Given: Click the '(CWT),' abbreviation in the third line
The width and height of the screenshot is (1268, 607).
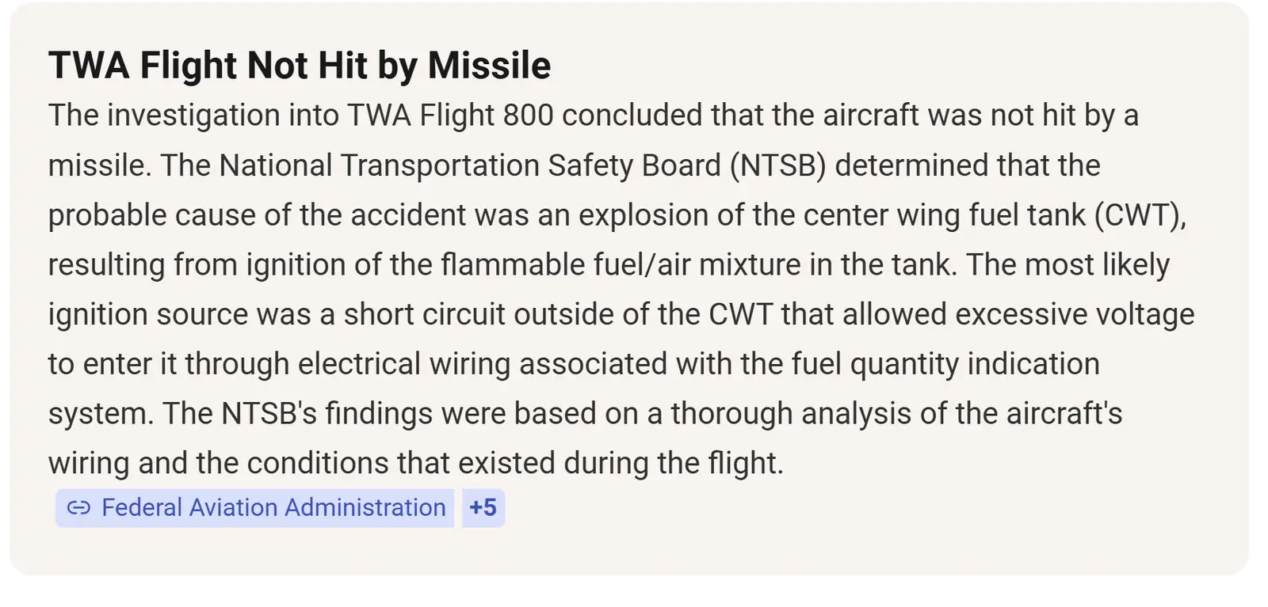Looking at the screenshot, I should 1140,215.
